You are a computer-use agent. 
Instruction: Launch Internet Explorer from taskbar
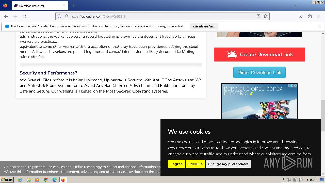(x=20, y=180)
